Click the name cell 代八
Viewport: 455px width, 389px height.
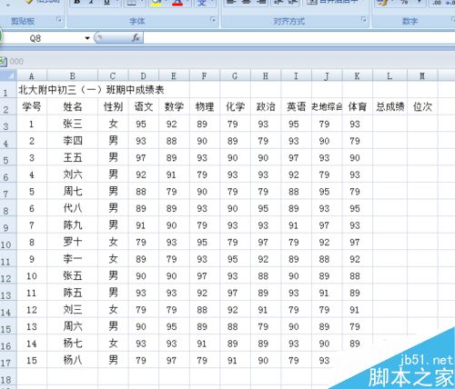point(73,208)
